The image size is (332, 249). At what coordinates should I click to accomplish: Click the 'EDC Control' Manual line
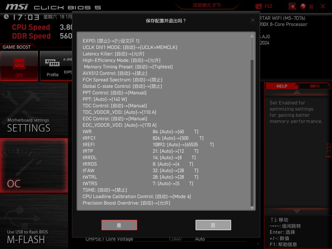click(x=115, y=119)
